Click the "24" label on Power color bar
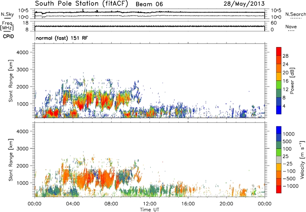 [285, 64]
